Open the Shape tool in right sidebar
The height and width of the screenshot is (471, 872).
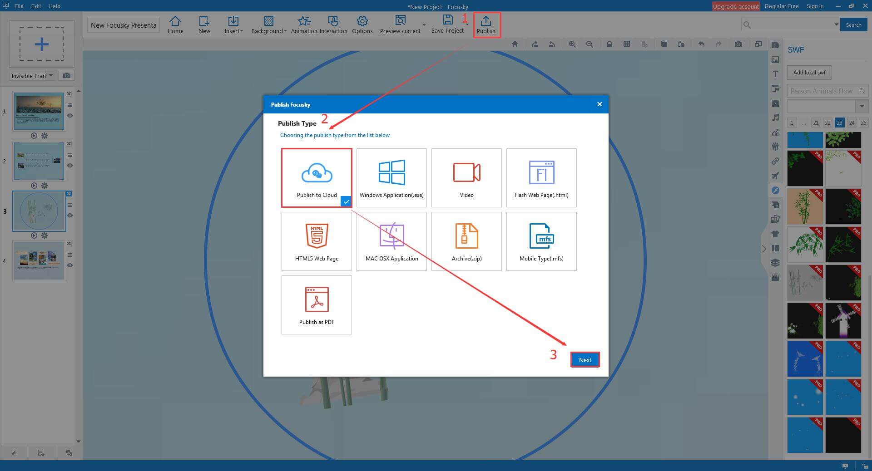775,45
